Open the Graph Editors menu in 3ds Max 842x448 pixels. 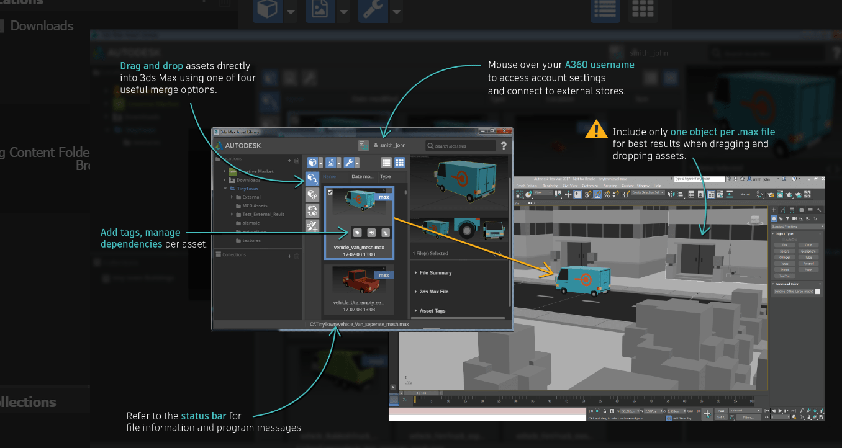526,186
